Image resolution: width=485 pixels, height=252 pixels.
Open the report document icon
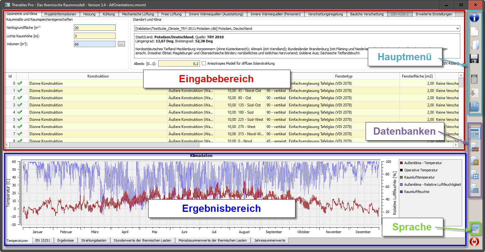click(x=474, y=107)
